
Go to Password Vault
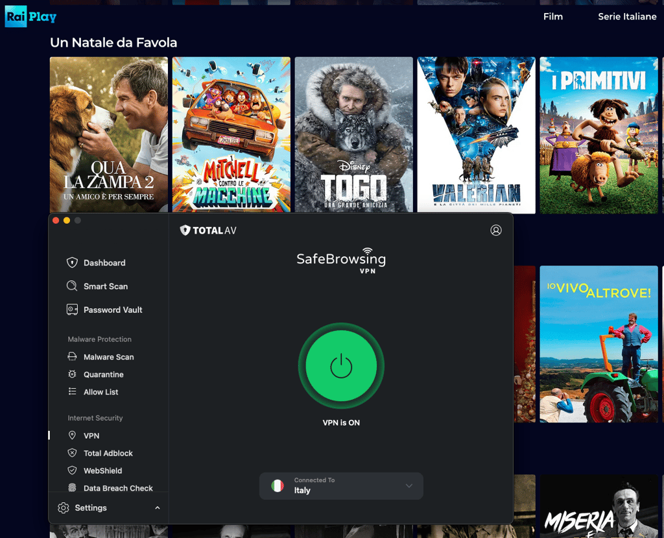[x=113, y=310]
